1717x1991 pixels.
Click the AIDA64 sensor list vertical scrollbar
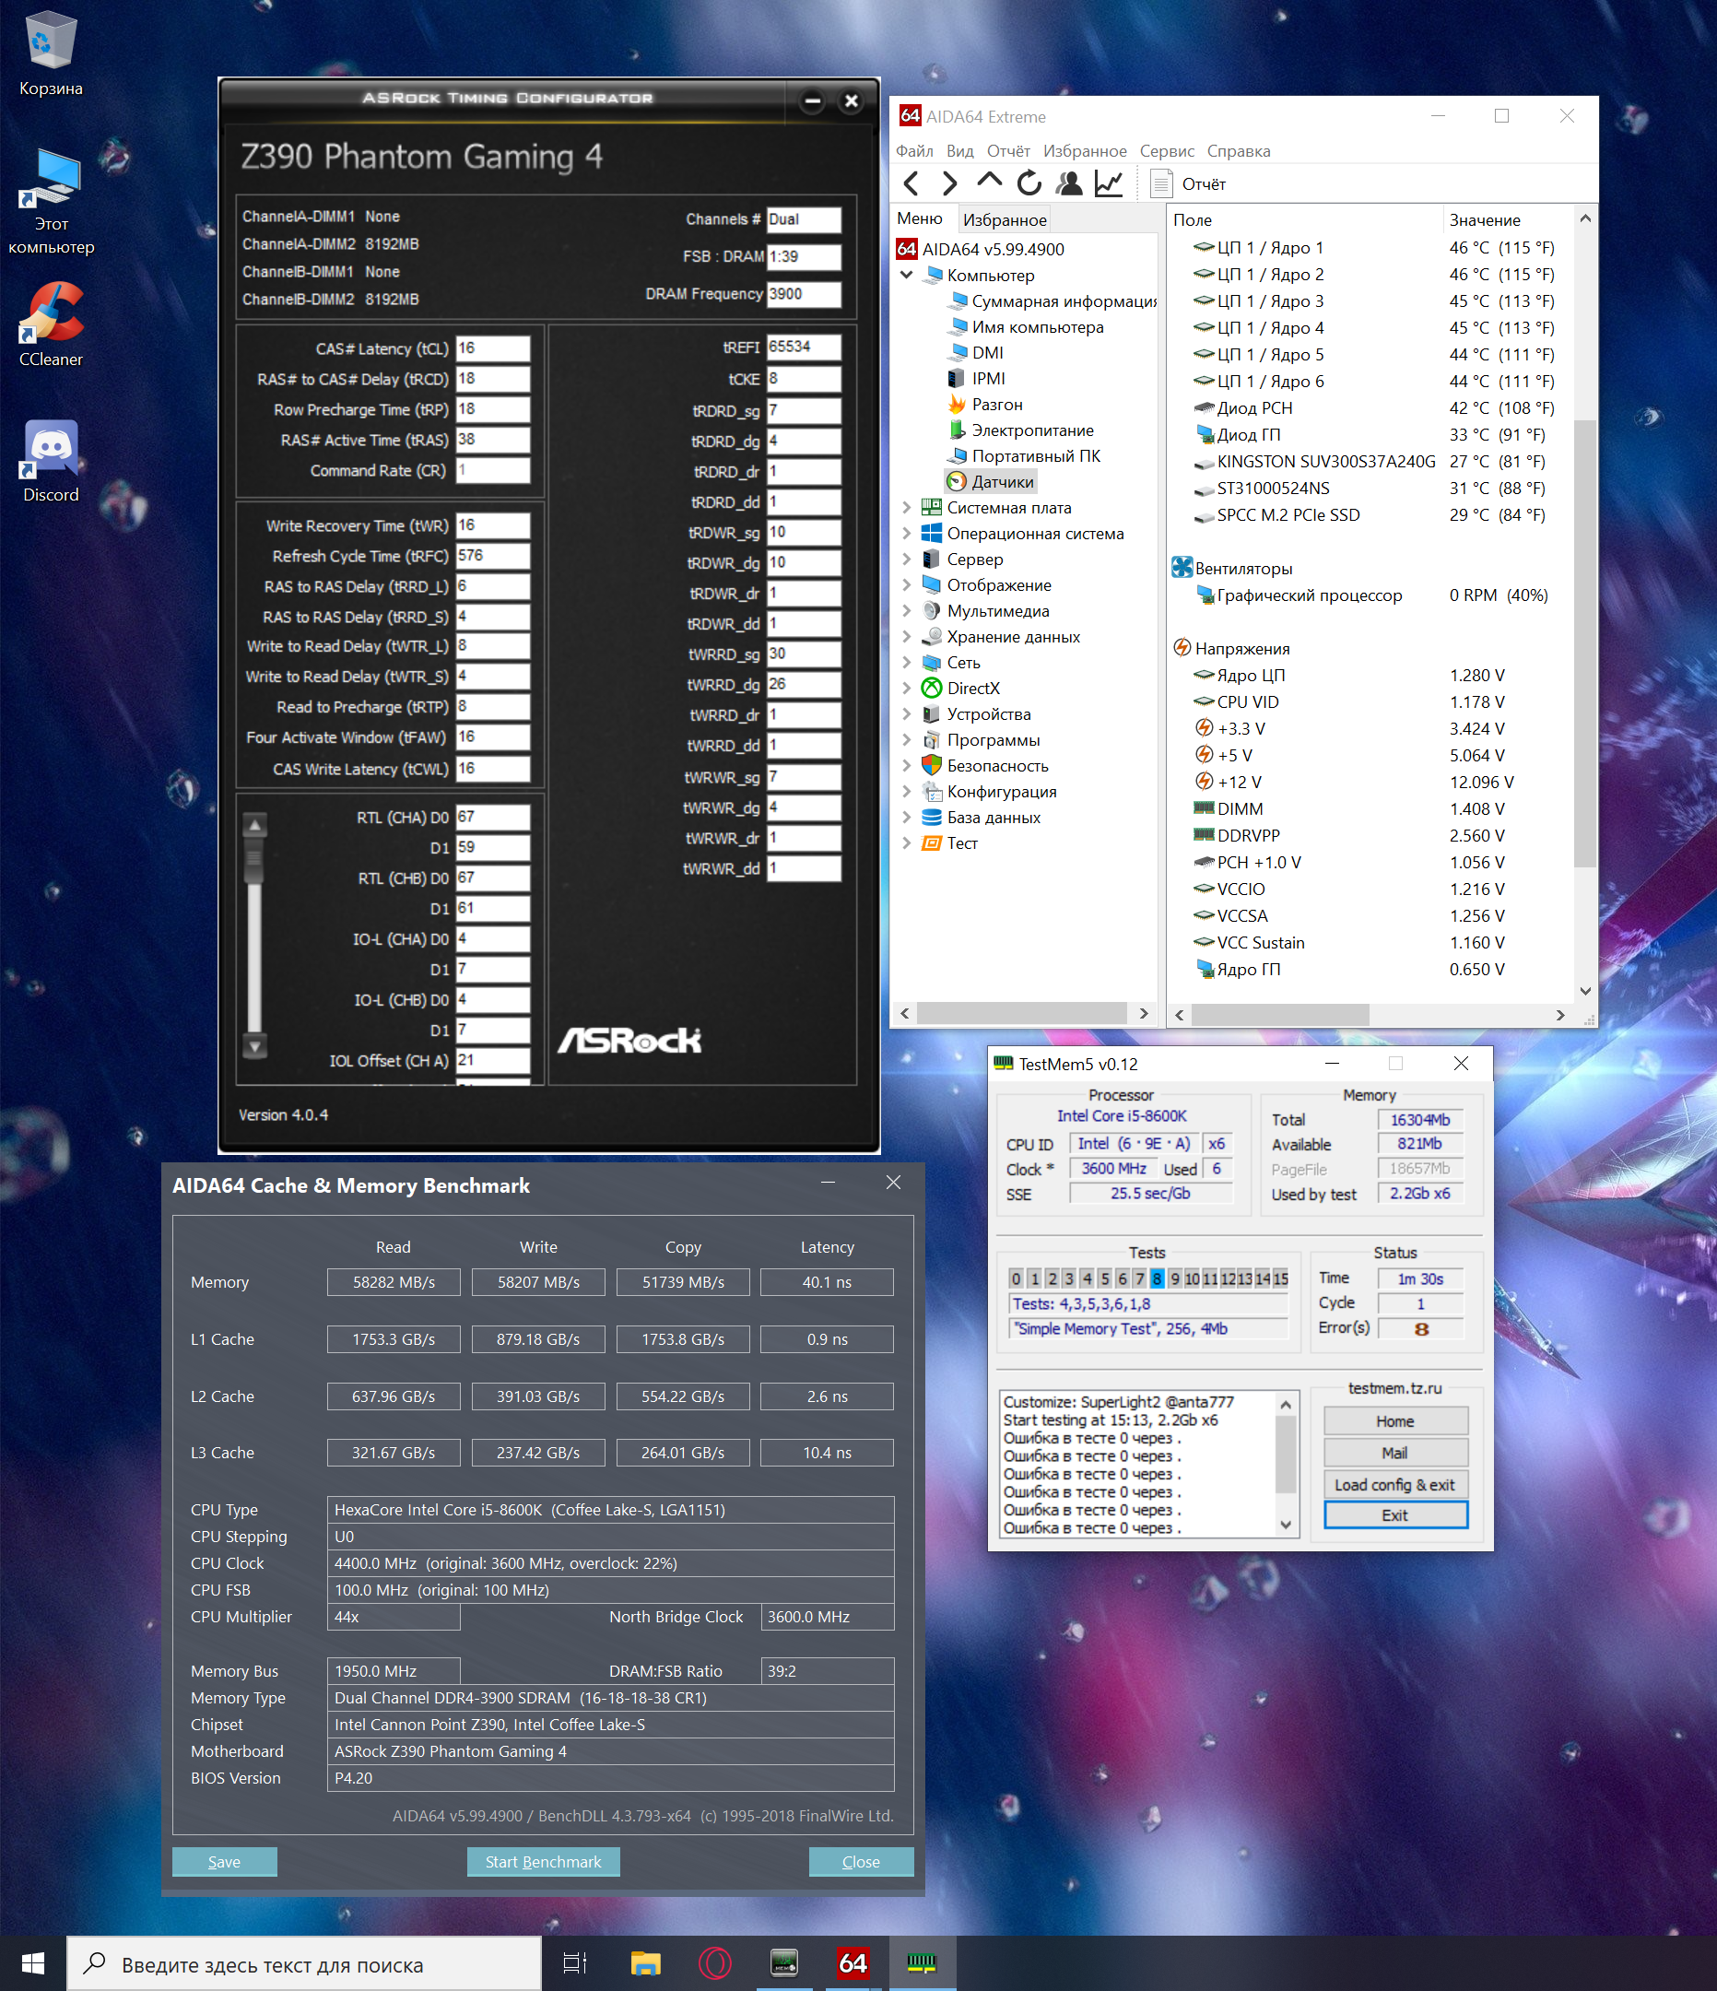[1585, 643]
